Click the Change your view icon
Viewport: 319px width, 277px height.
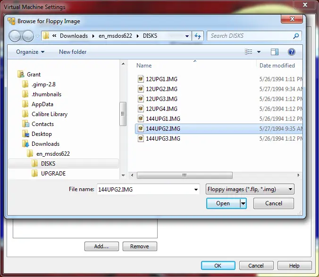[x=248, y=52]
